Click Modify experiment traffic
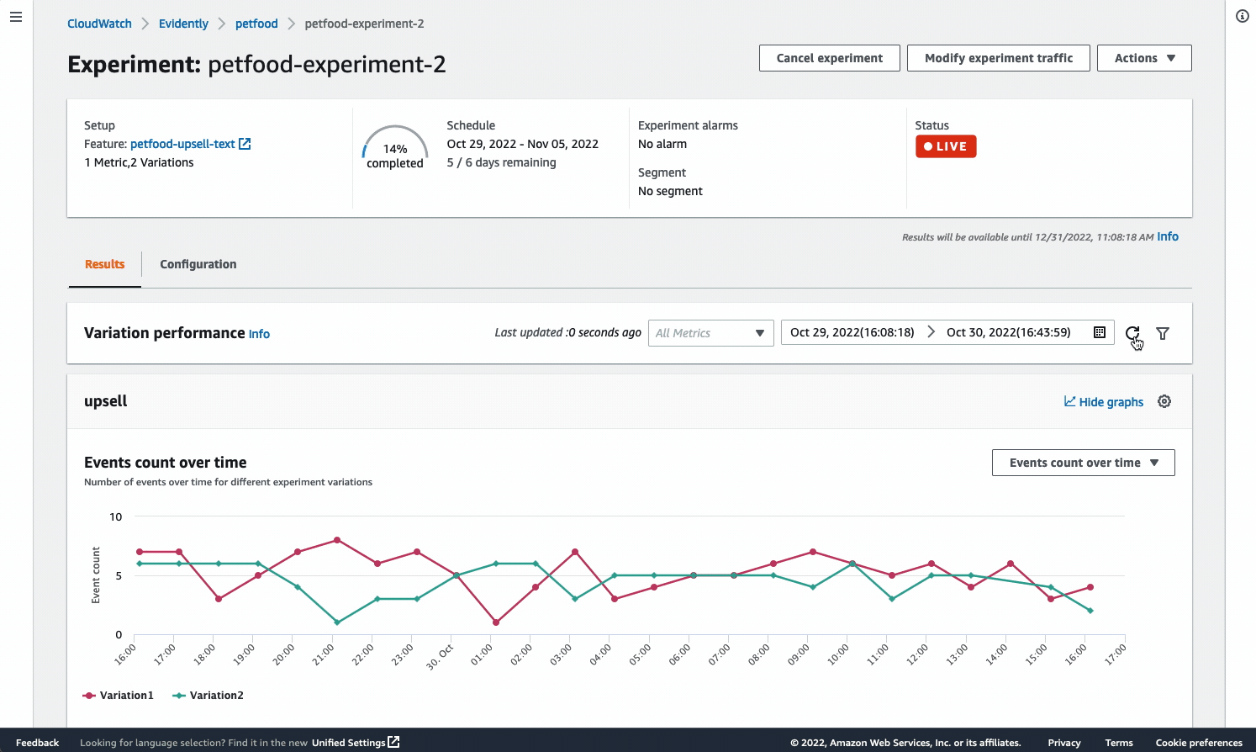 tap(998, 57)
